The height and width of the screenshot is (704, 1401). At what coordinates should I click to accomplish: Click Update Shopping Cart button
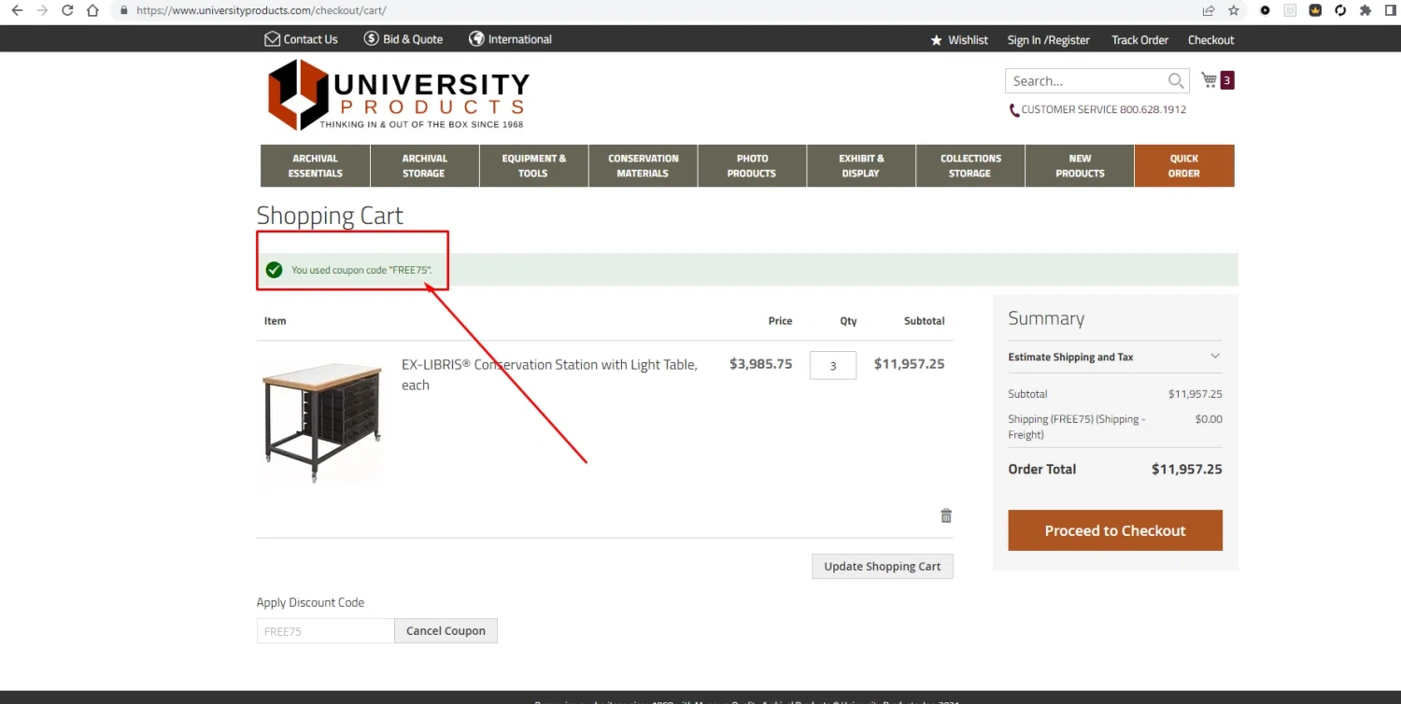883,567
